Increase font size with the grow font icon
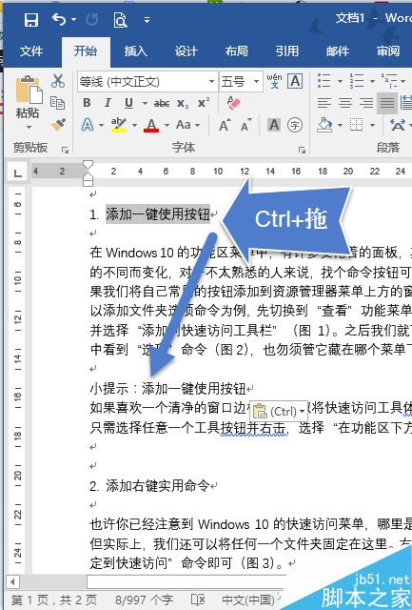The image size is (412, 610). coord(225,125)
